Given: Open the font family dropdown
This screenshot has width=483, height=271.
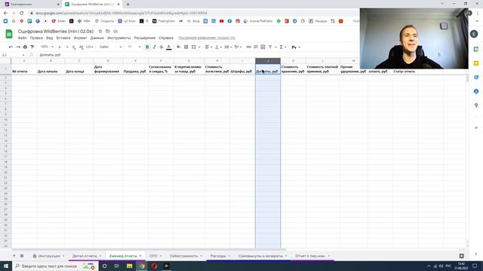Looking at the screenshot, I should coord(111,47).
